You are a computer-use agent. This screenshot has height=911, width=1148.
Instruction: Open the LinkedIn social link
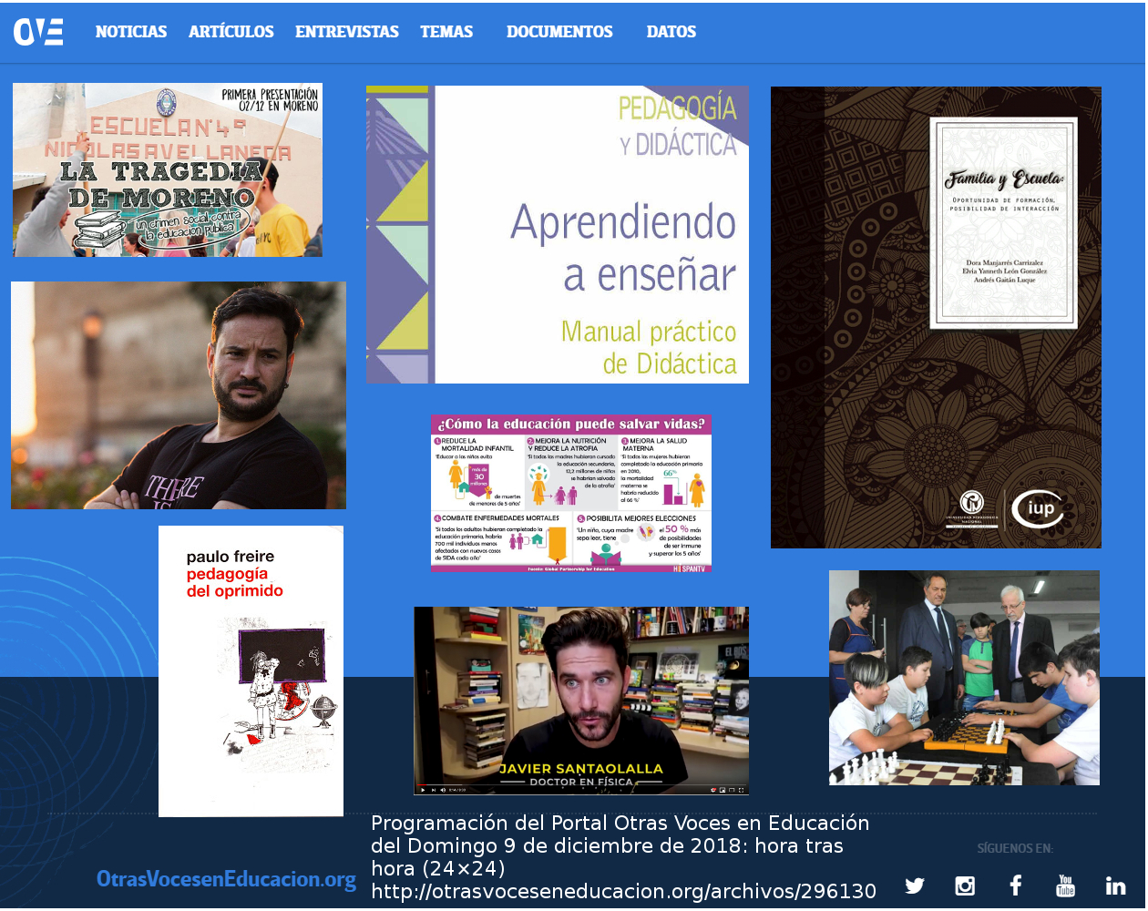(1115, 885)
